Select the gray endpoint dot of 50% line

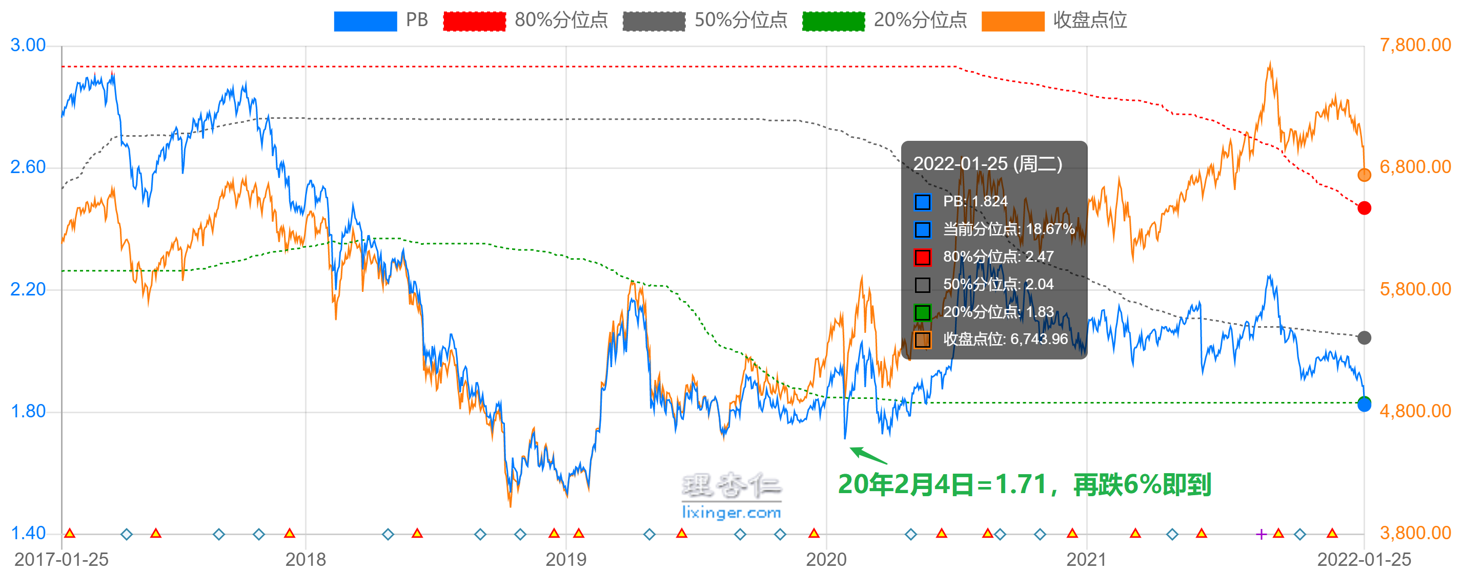[x=1364, y=337]
